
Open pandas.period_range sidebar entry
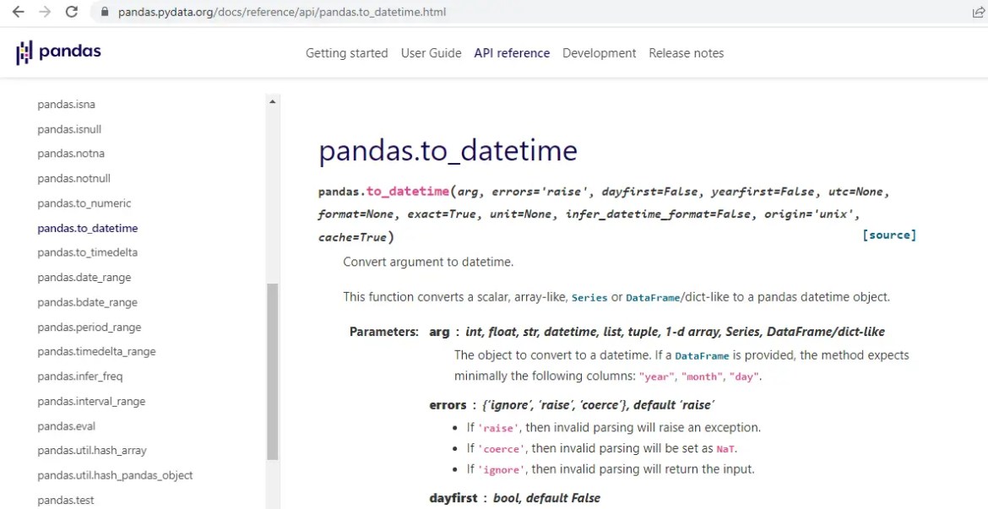(x=89, y=327)
